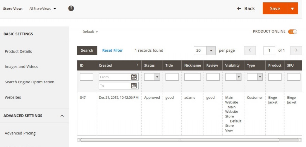
Task: Click the Search button
Action: click(87, 50)
